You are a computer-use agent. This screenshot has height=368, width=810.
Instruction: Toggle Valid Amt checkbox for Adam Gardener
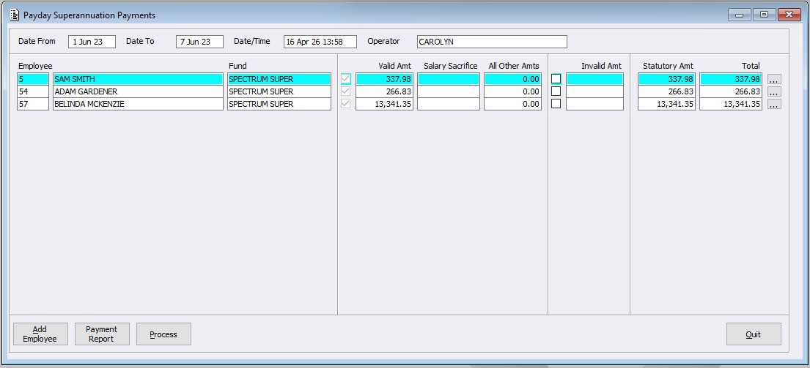pos(346,91)
